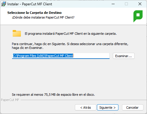Close the installer window
The width and height of the screenshot is (147, 114).
[140, 4]
